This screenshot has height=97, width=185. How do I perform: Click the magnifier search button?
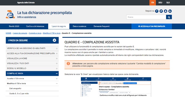[169, 17]
